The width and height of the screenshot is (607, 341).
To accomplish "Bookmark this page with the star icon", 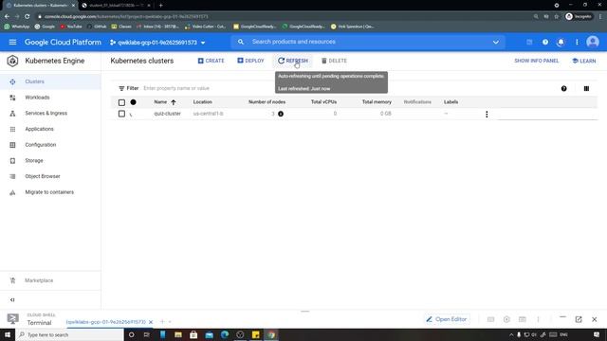I will 557,17.
